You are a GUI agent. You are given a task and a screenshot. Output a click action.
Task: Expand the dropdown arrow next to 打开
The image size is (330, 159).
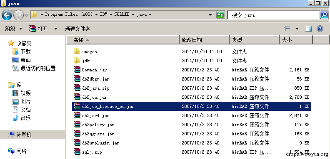55,29
